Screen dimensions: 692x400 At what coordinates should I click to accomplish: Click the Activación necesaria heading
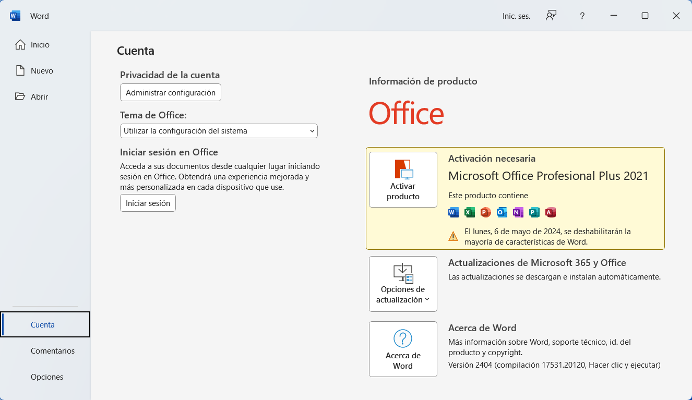tap(492, 159)
